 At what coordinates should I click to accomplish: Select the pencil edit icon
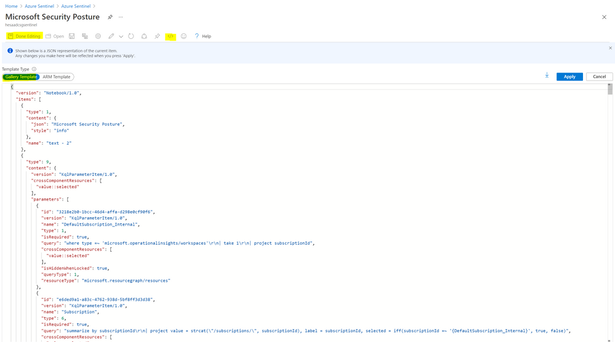coord(111,36)
